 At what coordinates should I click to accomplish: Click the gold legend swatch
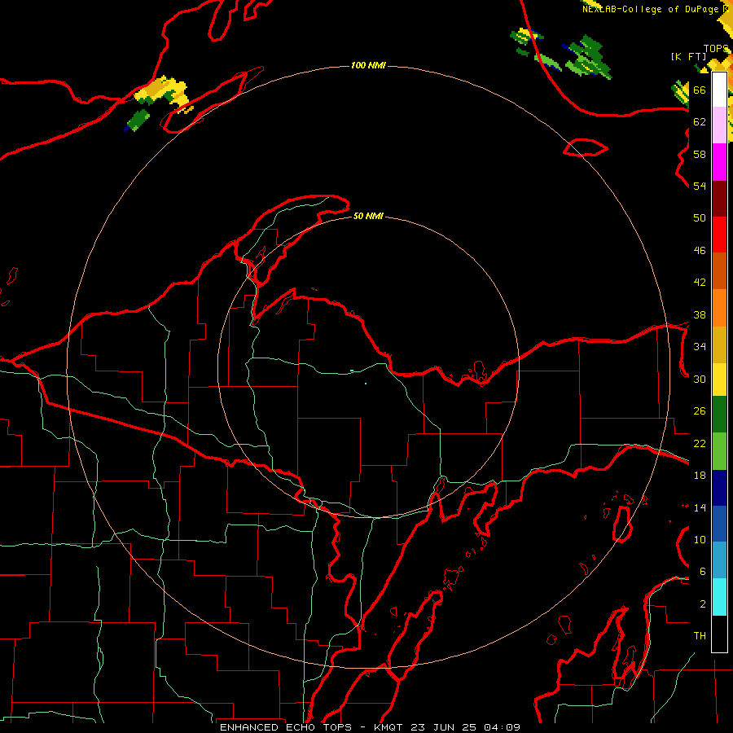point(719,345)
